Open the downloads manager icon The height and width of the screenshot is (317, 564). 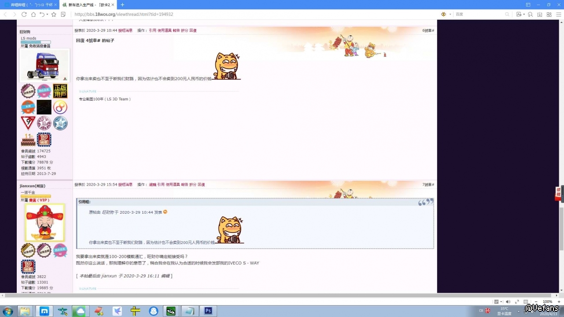pos(540,15)
